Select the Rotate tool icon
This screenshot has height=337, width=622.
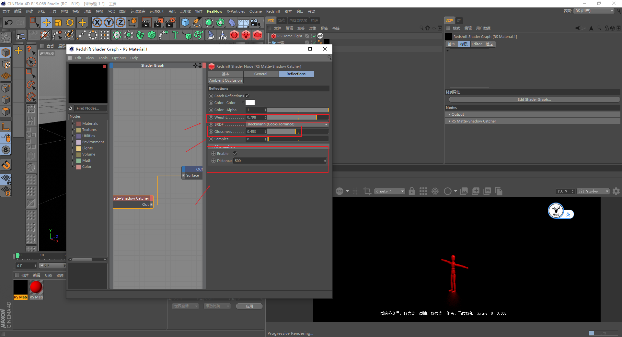pyautogui.click(x=70, y=22)
